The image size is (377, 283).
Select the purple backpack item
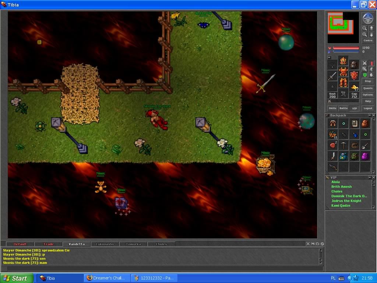point(365,156)
